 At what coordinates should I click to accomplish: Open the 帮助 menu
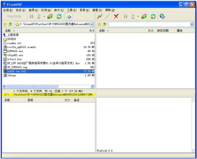pos(110,10)
